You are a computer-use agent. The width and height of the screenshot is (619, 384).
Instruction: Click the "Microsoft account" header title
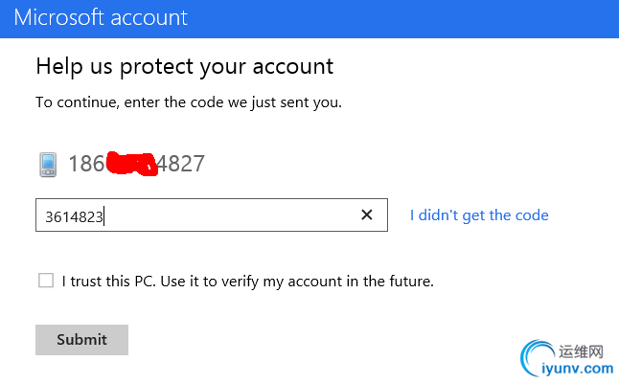coord(101,17)
